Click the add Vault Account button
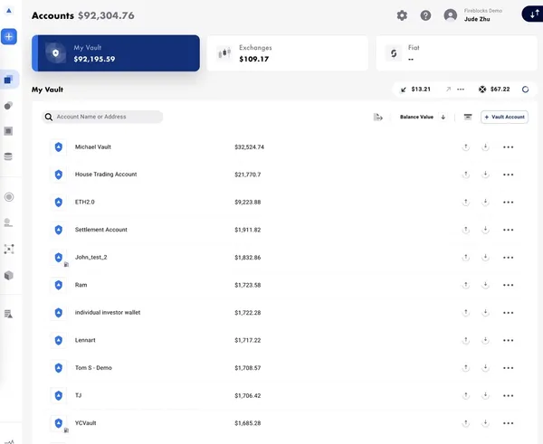543x444 pixels. (x=504, y=117)
